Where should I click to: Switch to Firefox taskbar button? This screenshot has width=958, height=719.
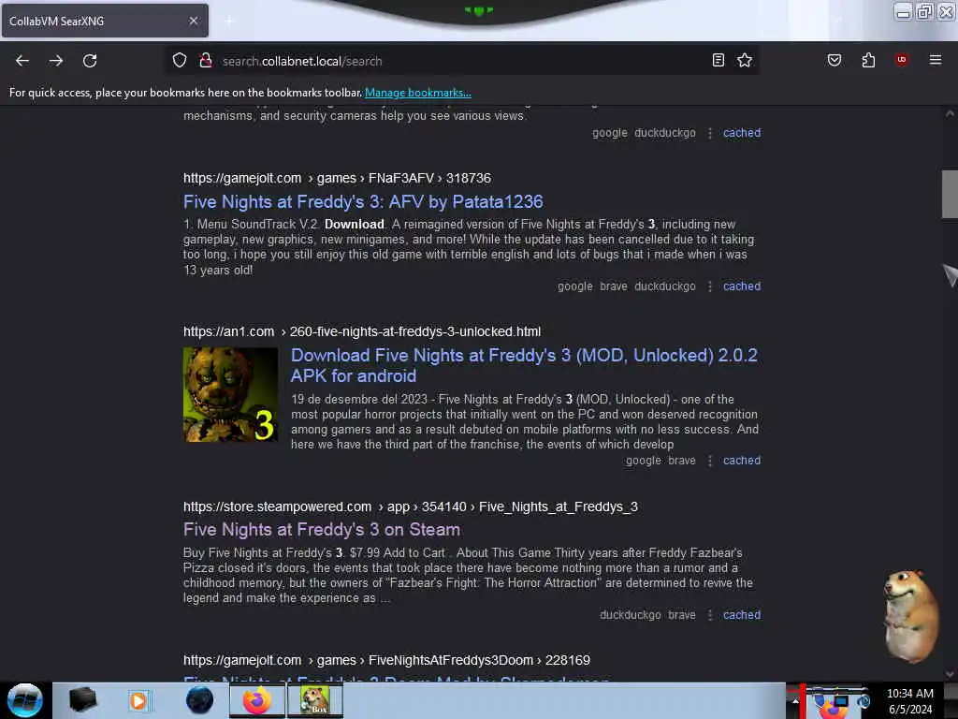[257, 700]
